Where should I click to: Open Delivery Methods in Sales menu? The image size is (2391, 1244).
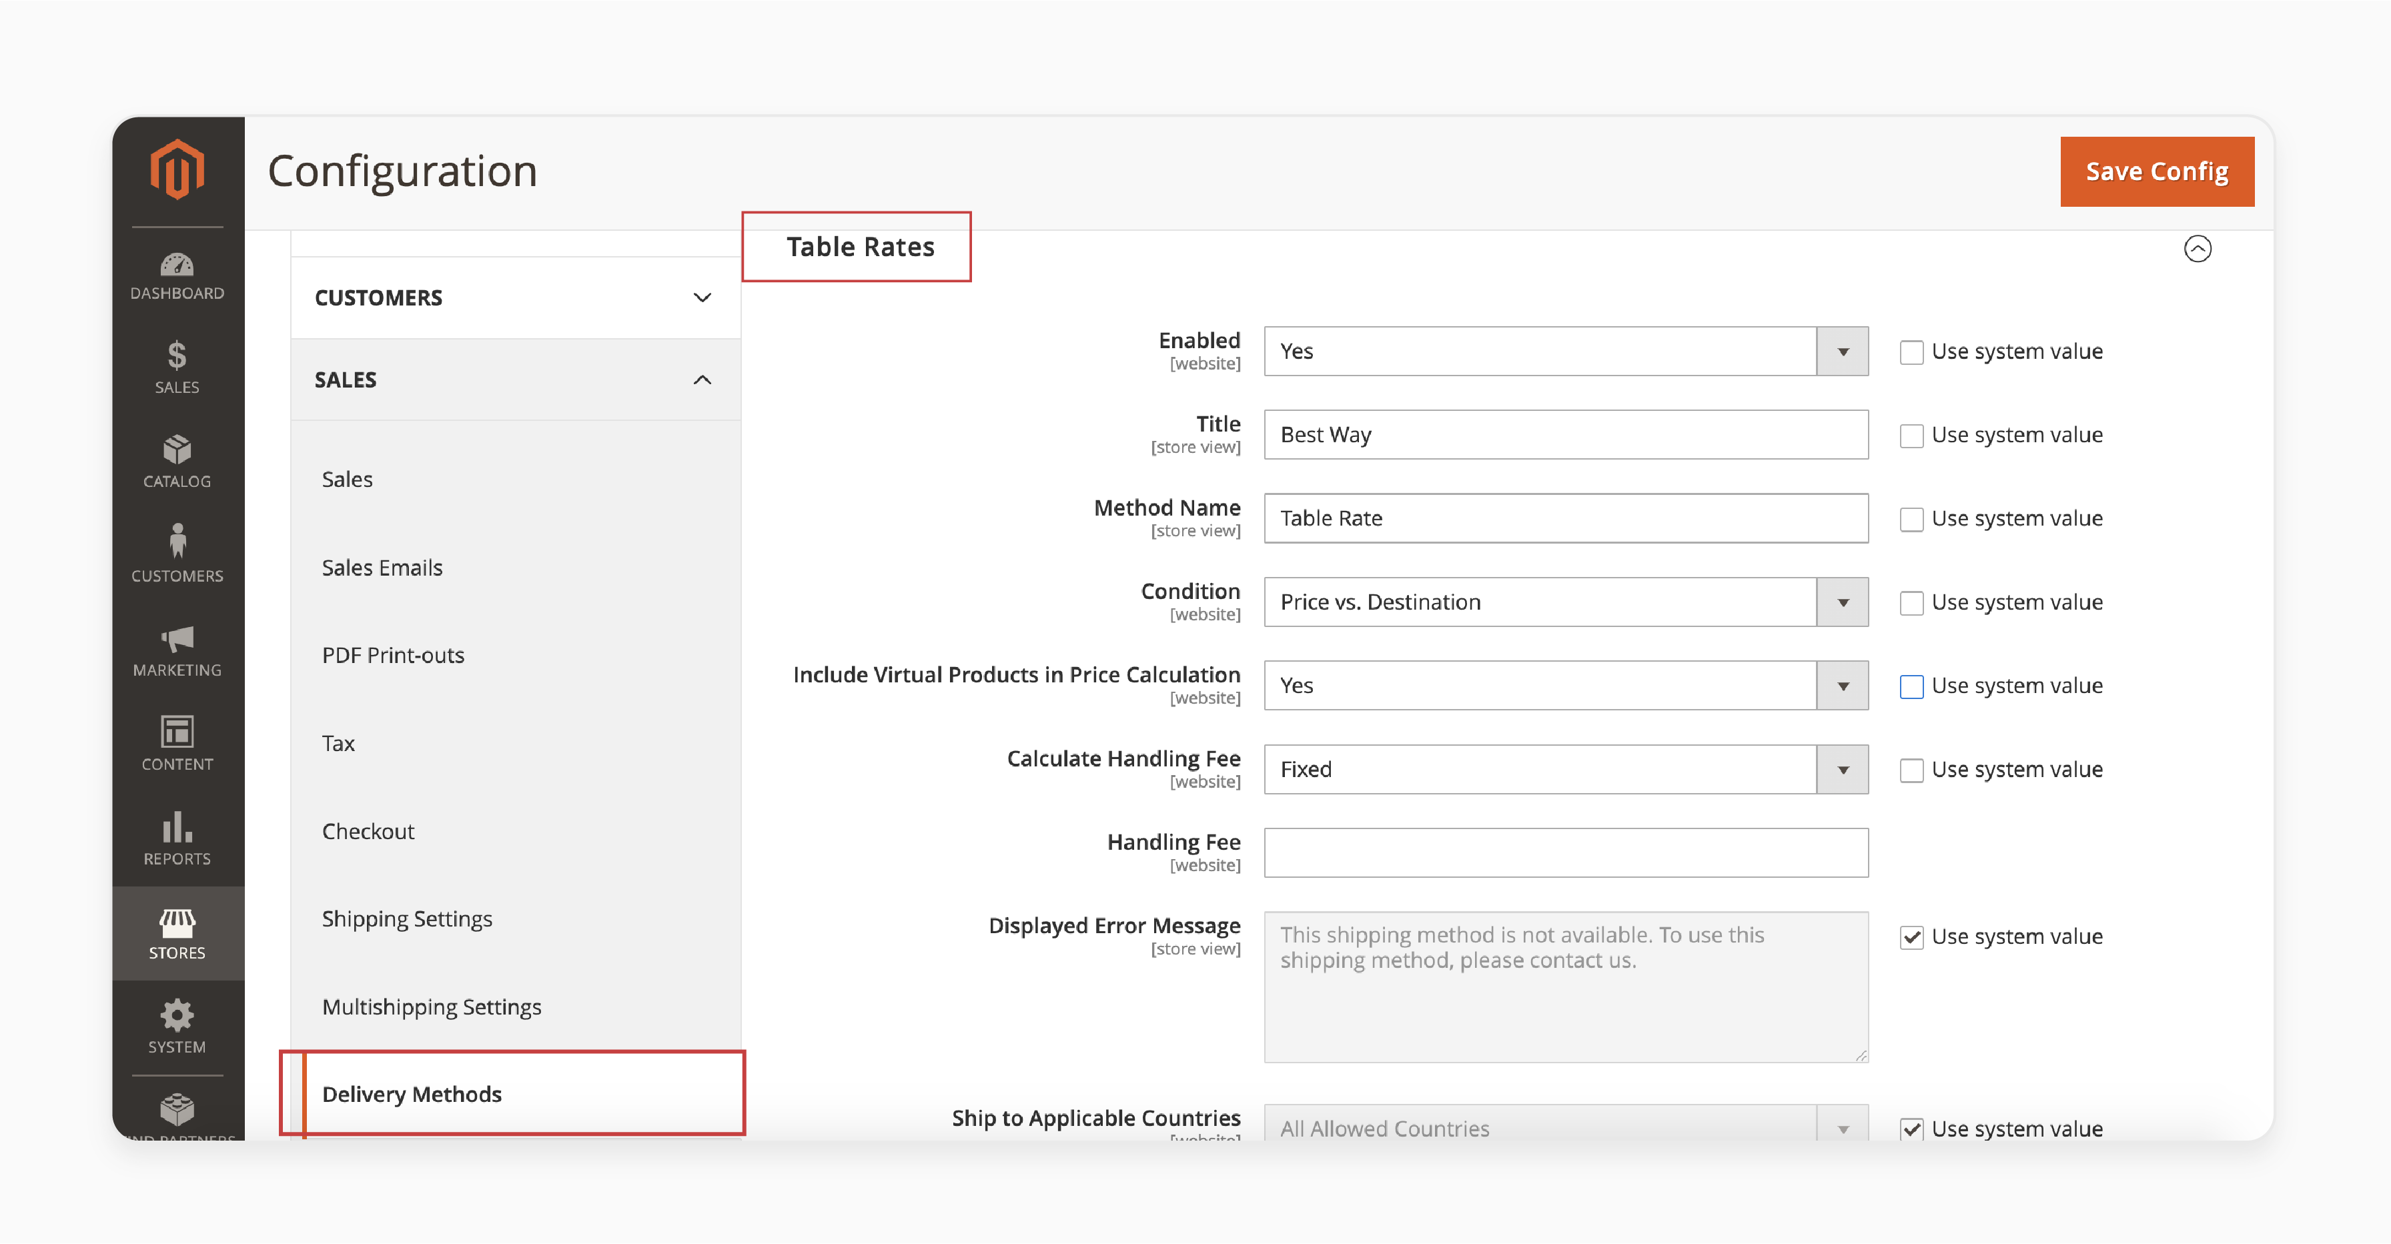[410, 1094]
